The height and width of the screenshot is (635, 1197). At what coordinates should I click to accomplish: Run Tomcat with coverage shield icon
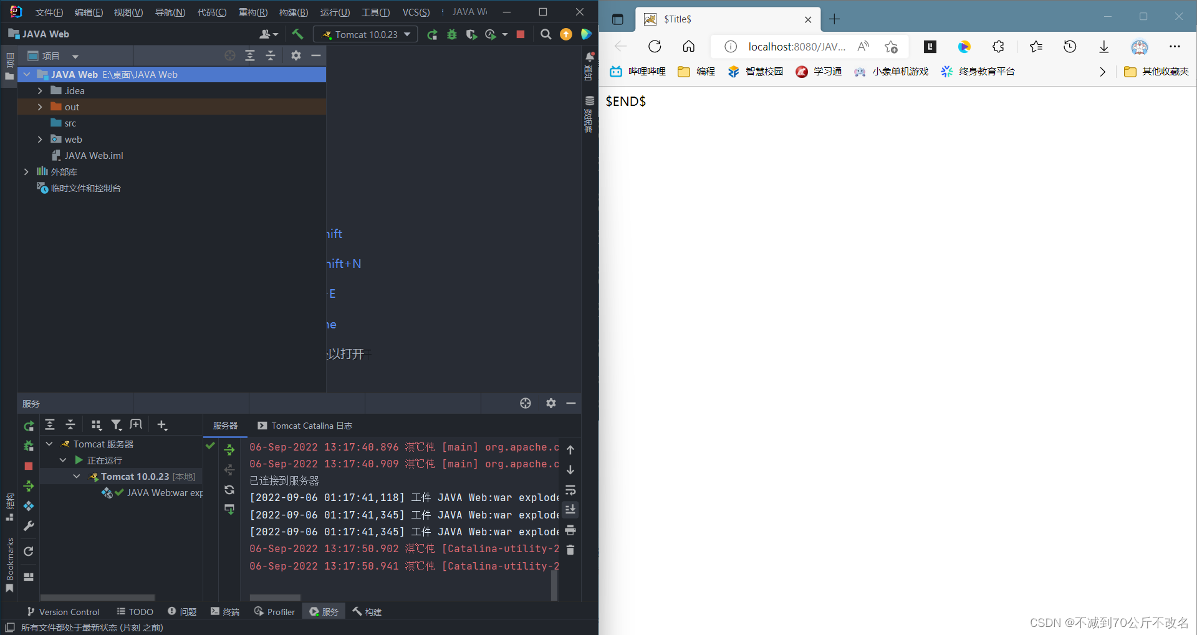[471, 34]
